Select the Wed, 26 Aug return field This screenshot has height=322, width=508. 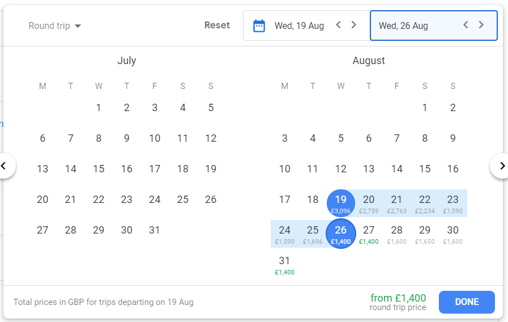tap(434, 26)
